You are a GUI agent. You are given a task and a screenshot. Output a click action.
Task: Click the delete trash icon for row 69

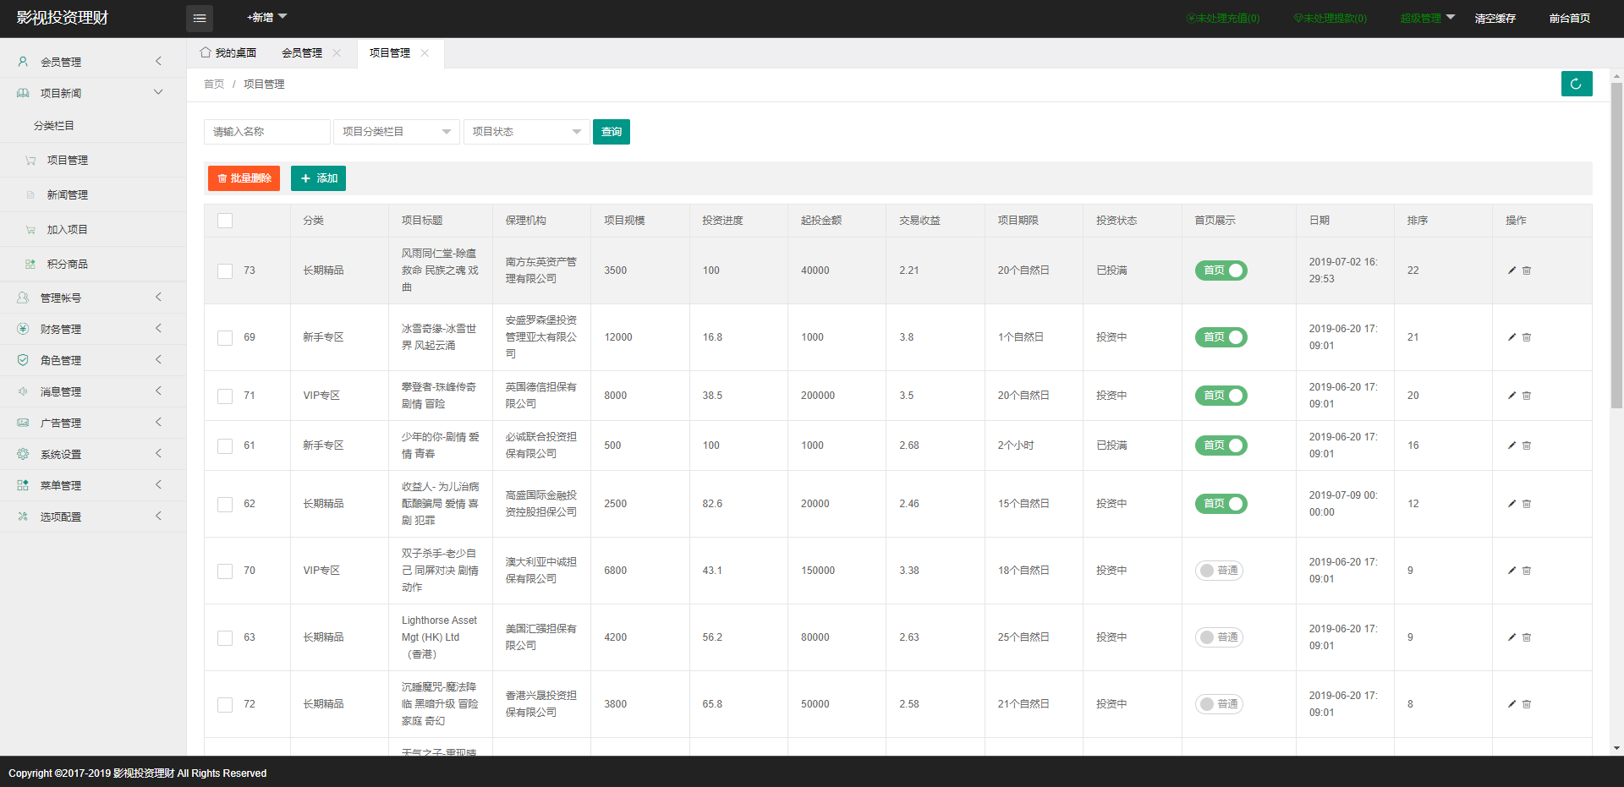point(1527,337)
